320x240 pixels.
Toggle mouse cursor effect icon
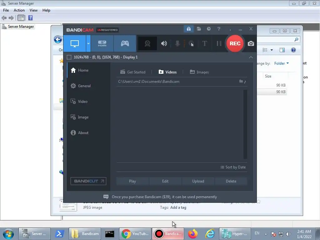point(191,43)
